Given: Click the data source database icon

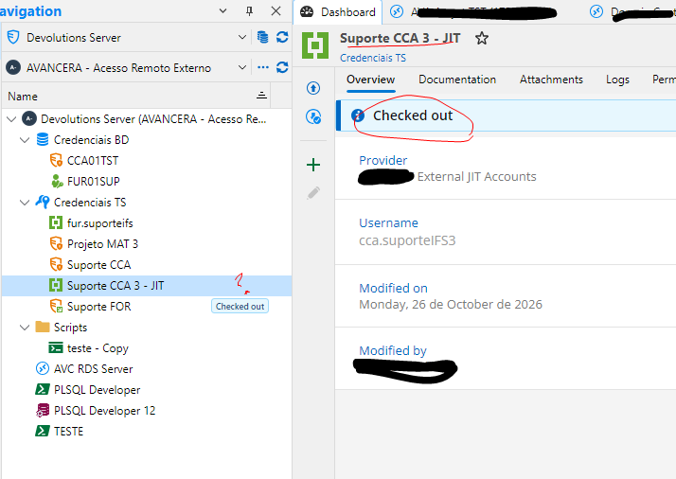Looking at the screenshot, I should 262,38.
